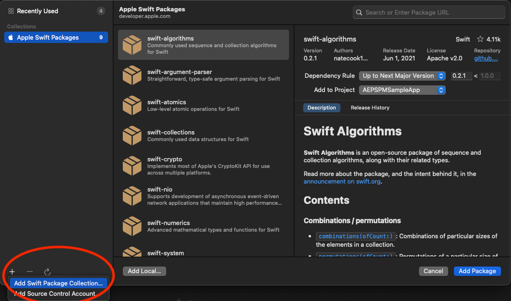This screenshot has height=301, width=511.
Task: Click the Swift Algorithms heading
Action: pos(352,132)
